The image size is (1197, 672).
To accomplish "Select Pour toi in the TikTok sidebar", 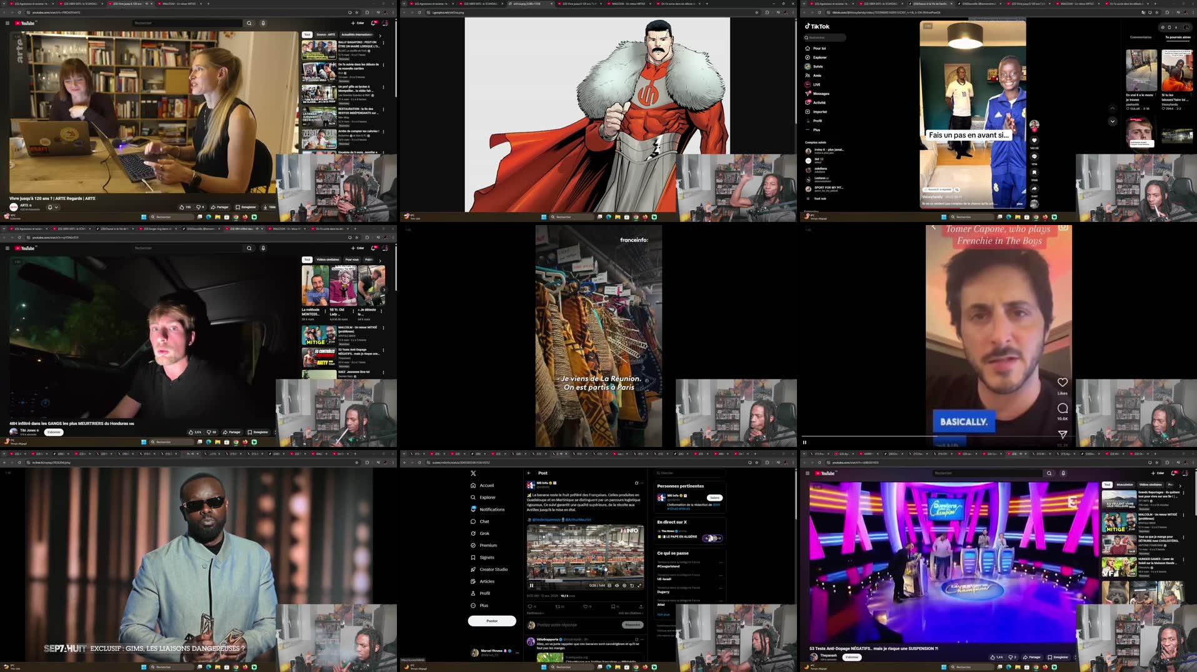I will click(x=821, y=48).
